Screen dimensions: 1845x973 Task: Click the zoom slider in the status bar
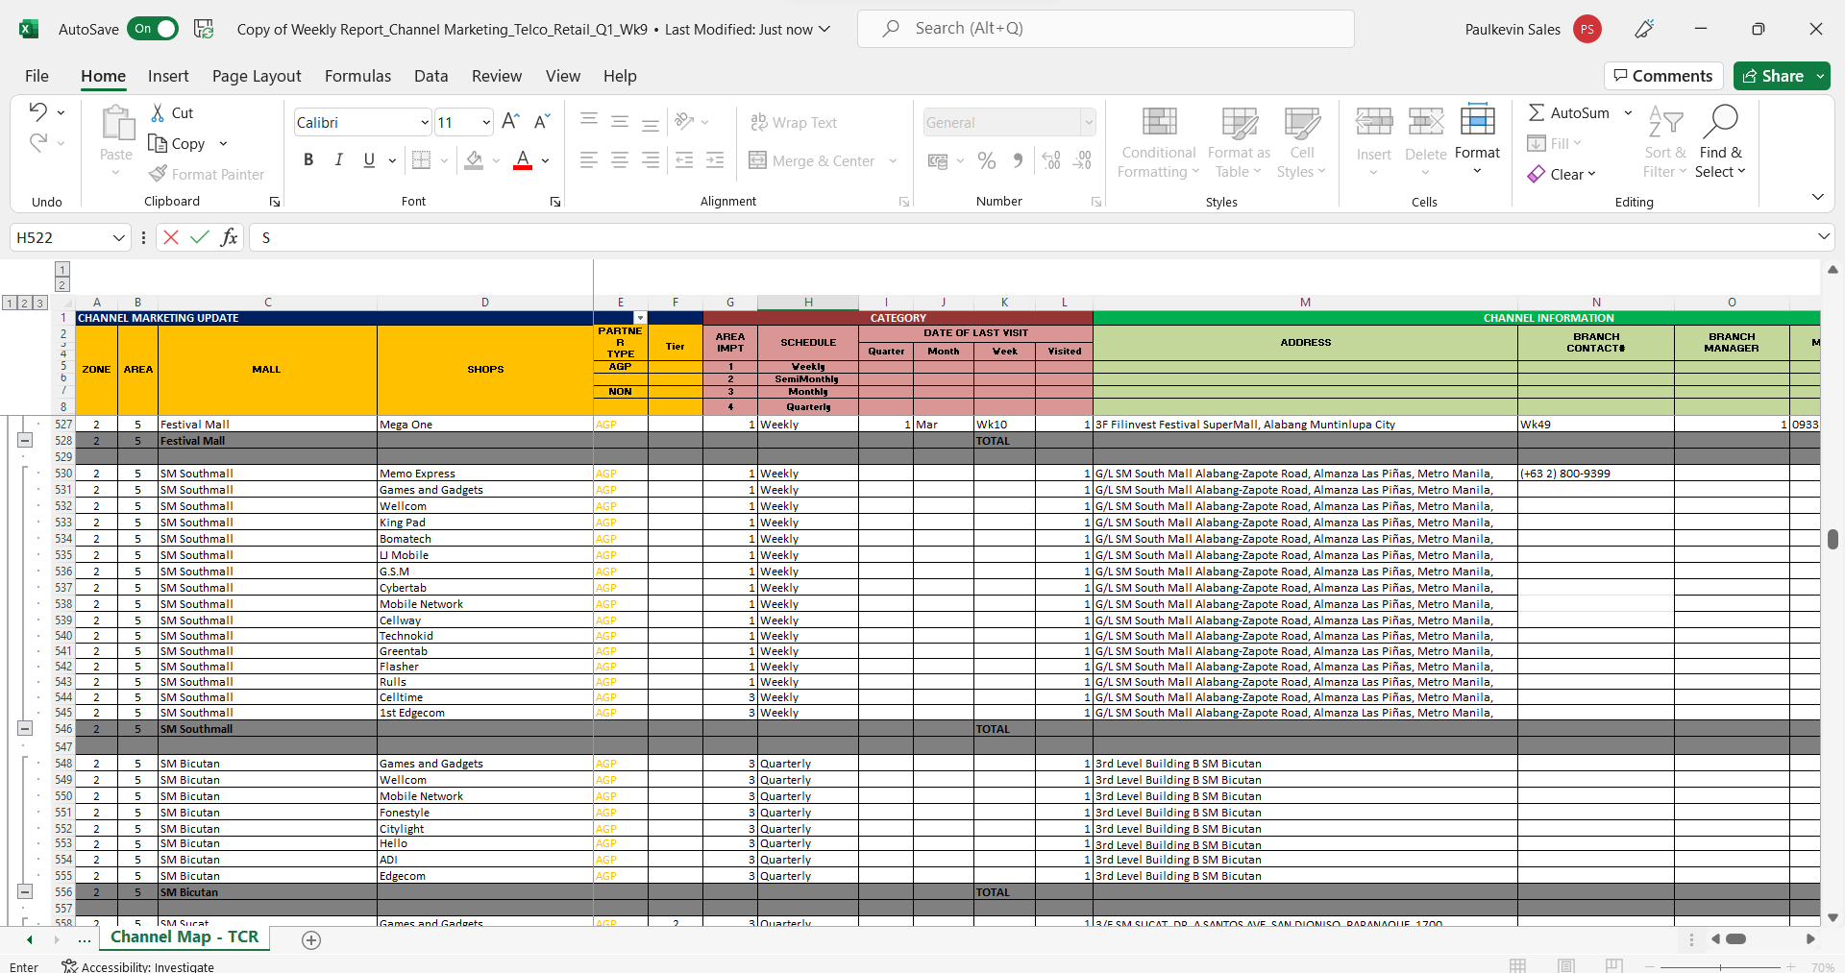[1720, 966]
